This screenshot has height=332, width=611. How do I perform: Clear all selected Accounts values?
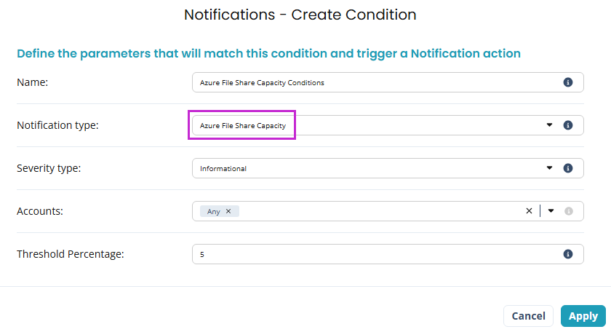click(529, 211)
